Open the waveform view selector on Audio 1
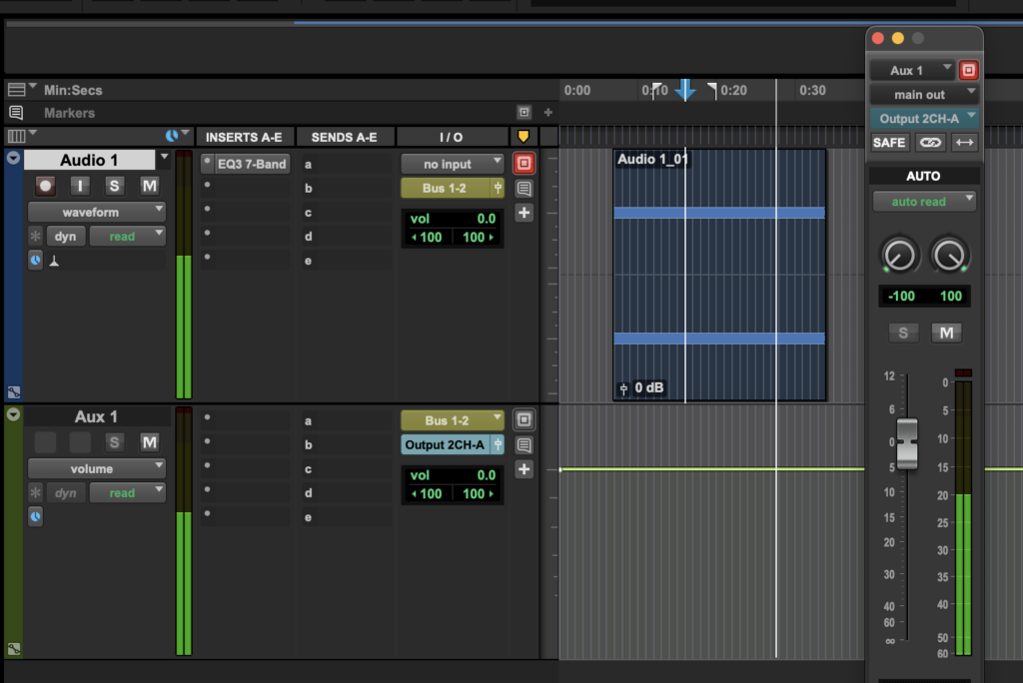 pyautogui.click(x=96, y=211)
